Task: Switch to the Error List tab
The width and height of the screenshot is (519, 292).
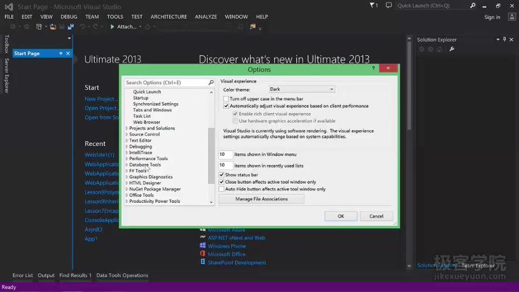Action: 23,275
